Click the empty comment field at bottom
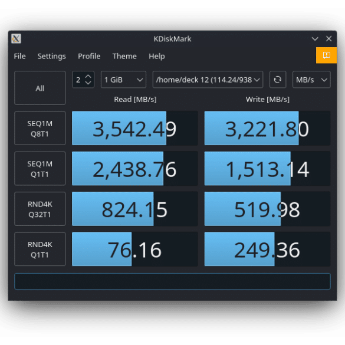The width and height of the screenshot is (345, 345). coord(172,281)
